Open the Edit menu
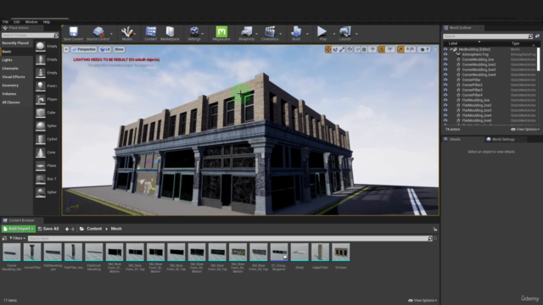The image size is (543, 305). coord(17,22)
